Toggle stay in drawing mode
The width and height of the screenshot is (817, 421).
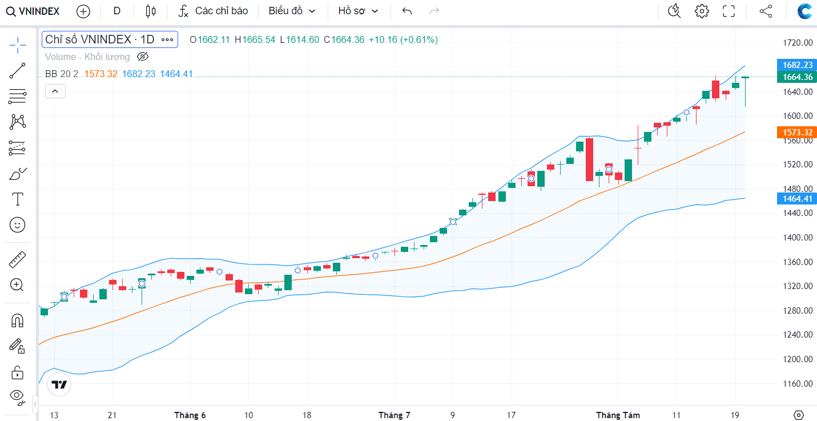pos(18,346)
